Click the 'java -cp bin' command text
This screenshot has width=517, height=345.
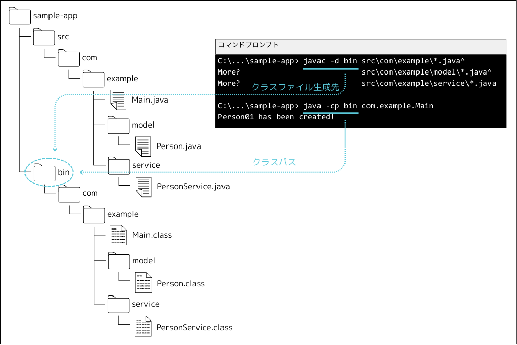330,106
